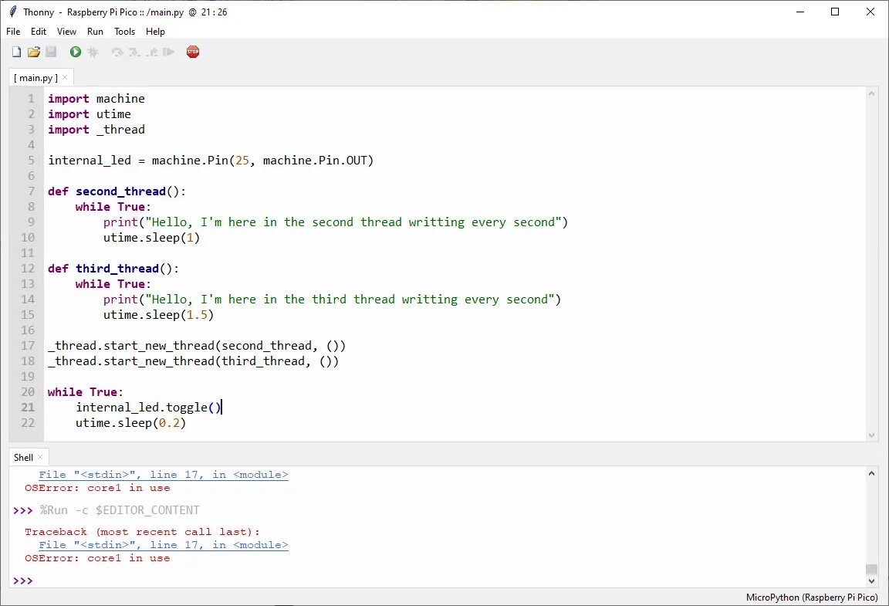Click the editor scrollbar up arrow
Image resolution: width=889 pixels, height=606 pixels.
[x=871, y=93]
